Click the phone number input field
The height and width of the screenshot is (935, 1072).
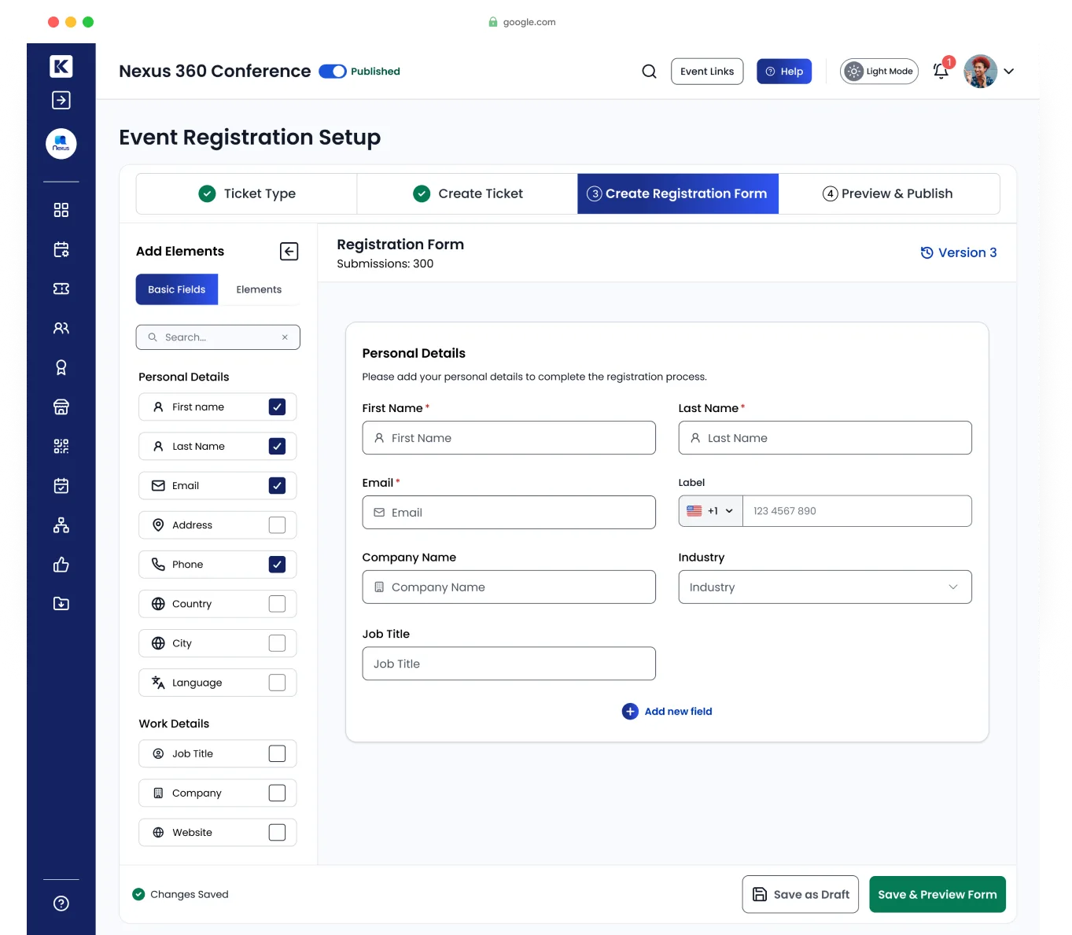click(x=857, y=511)
